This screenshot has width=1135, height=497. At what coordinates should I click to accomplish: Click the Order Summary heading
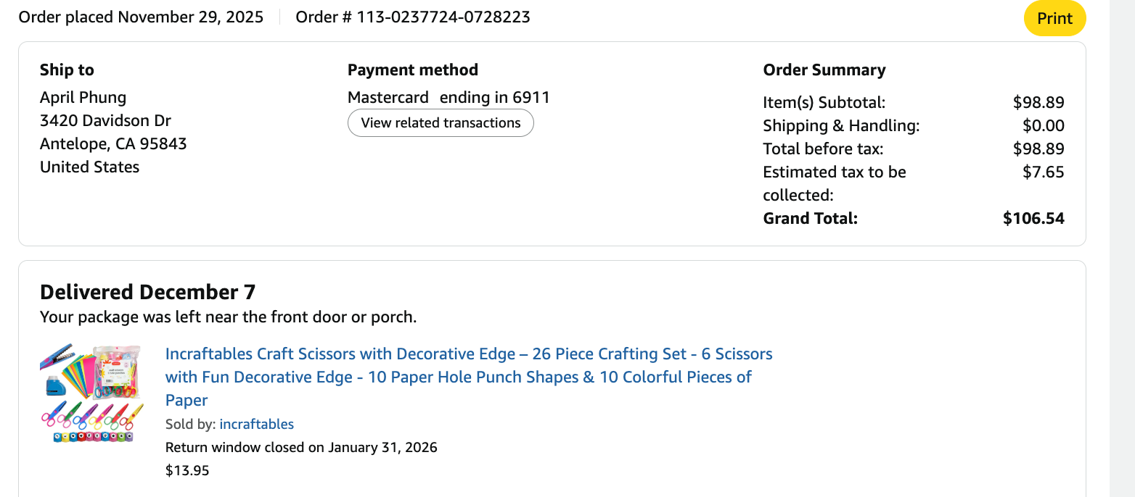pyautogui.click(x=824, y=70)
